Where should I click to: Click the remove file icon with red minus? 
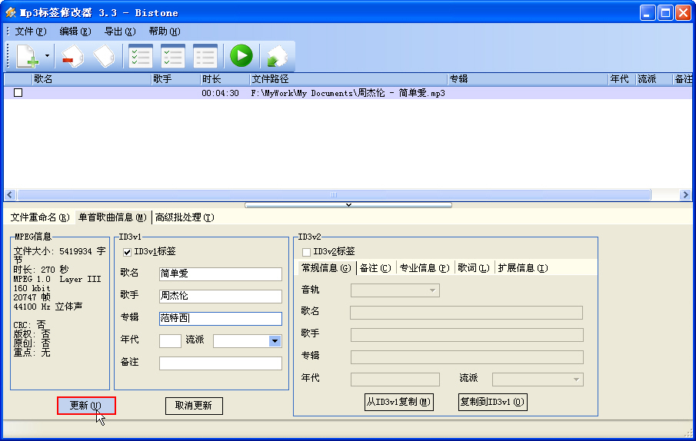72,56
